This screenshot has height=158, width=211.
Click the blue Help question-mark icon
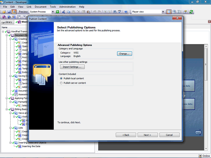click(126, 12)
